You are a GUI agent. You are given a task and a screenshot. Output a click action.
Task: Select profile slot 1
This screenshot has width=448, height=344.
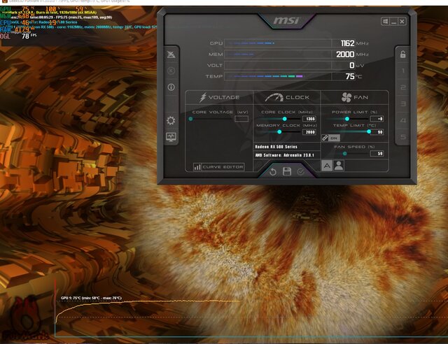pos(402,71)
